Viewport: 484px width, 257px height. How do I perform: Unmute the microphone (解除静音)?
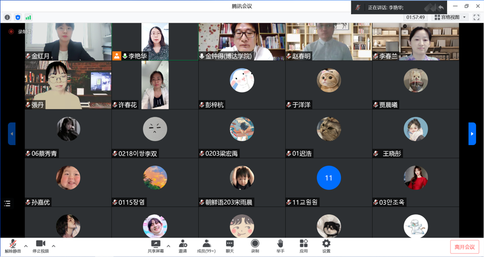(13, 246)
